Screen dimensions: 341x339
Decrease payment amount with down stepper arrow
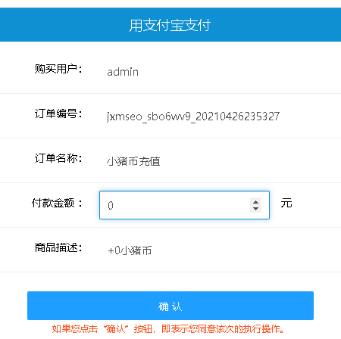255,209
